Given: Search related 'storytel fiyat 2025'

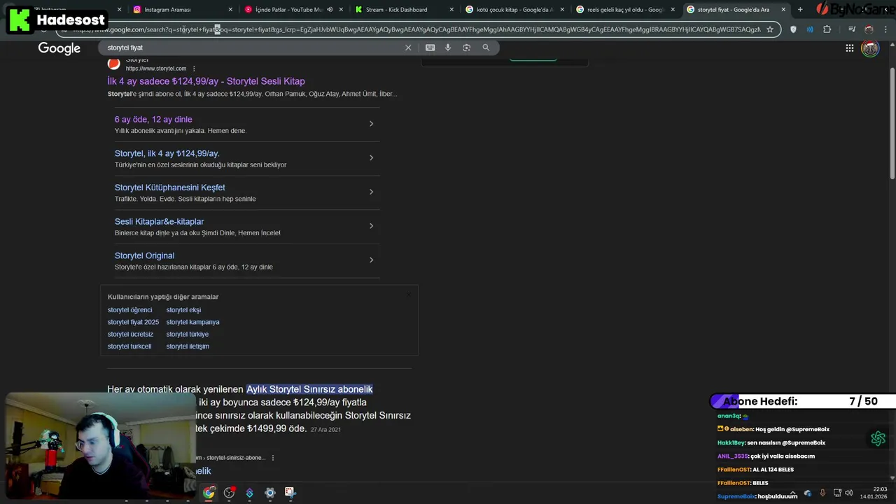Looking at the screenshot, I should pos(133,322).
